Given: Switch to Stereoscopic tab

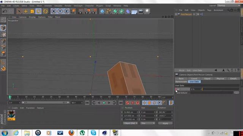Looking at the screenshot, I should point(181,82).
